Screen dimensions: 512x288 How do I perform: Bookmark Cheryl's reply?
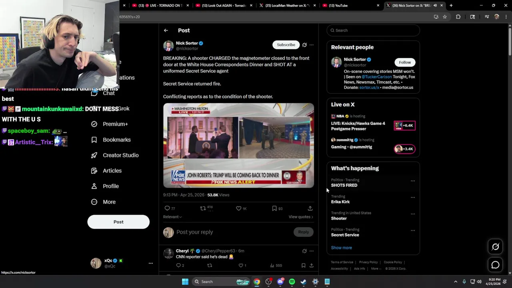pos(303,265)
